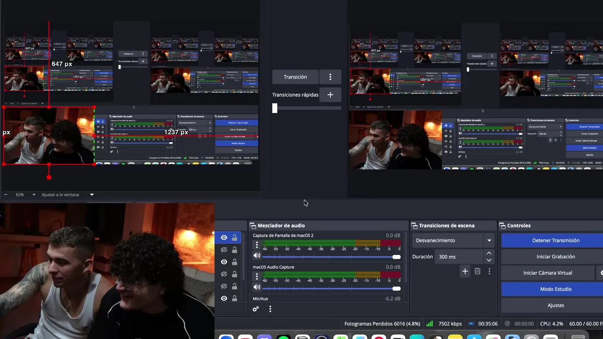Show the hidden second source row
This screenshot has width=603, height=339.
point(224,250)
